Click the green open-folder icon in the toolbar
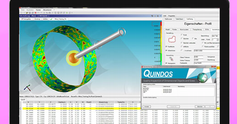The width and height of the screenshot is (237, 124). click(x=27, y=13)
